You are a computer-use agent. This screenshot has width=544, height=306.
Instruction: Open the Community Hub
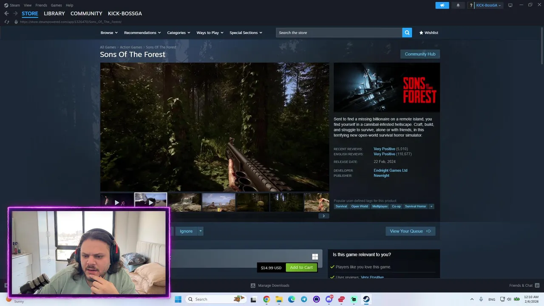coord(420,54)
